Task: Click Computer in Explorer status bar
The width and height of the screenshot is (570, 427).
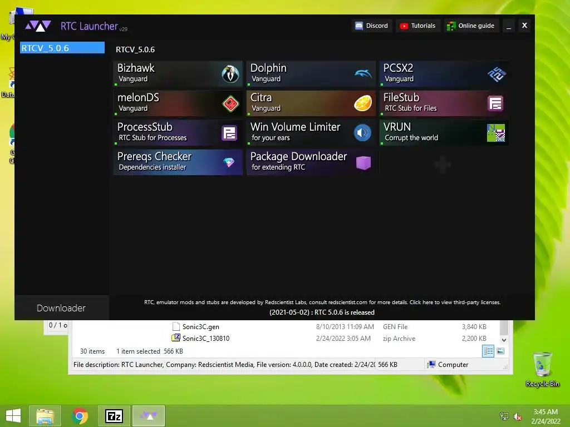Action: click(x=448, y=365)
